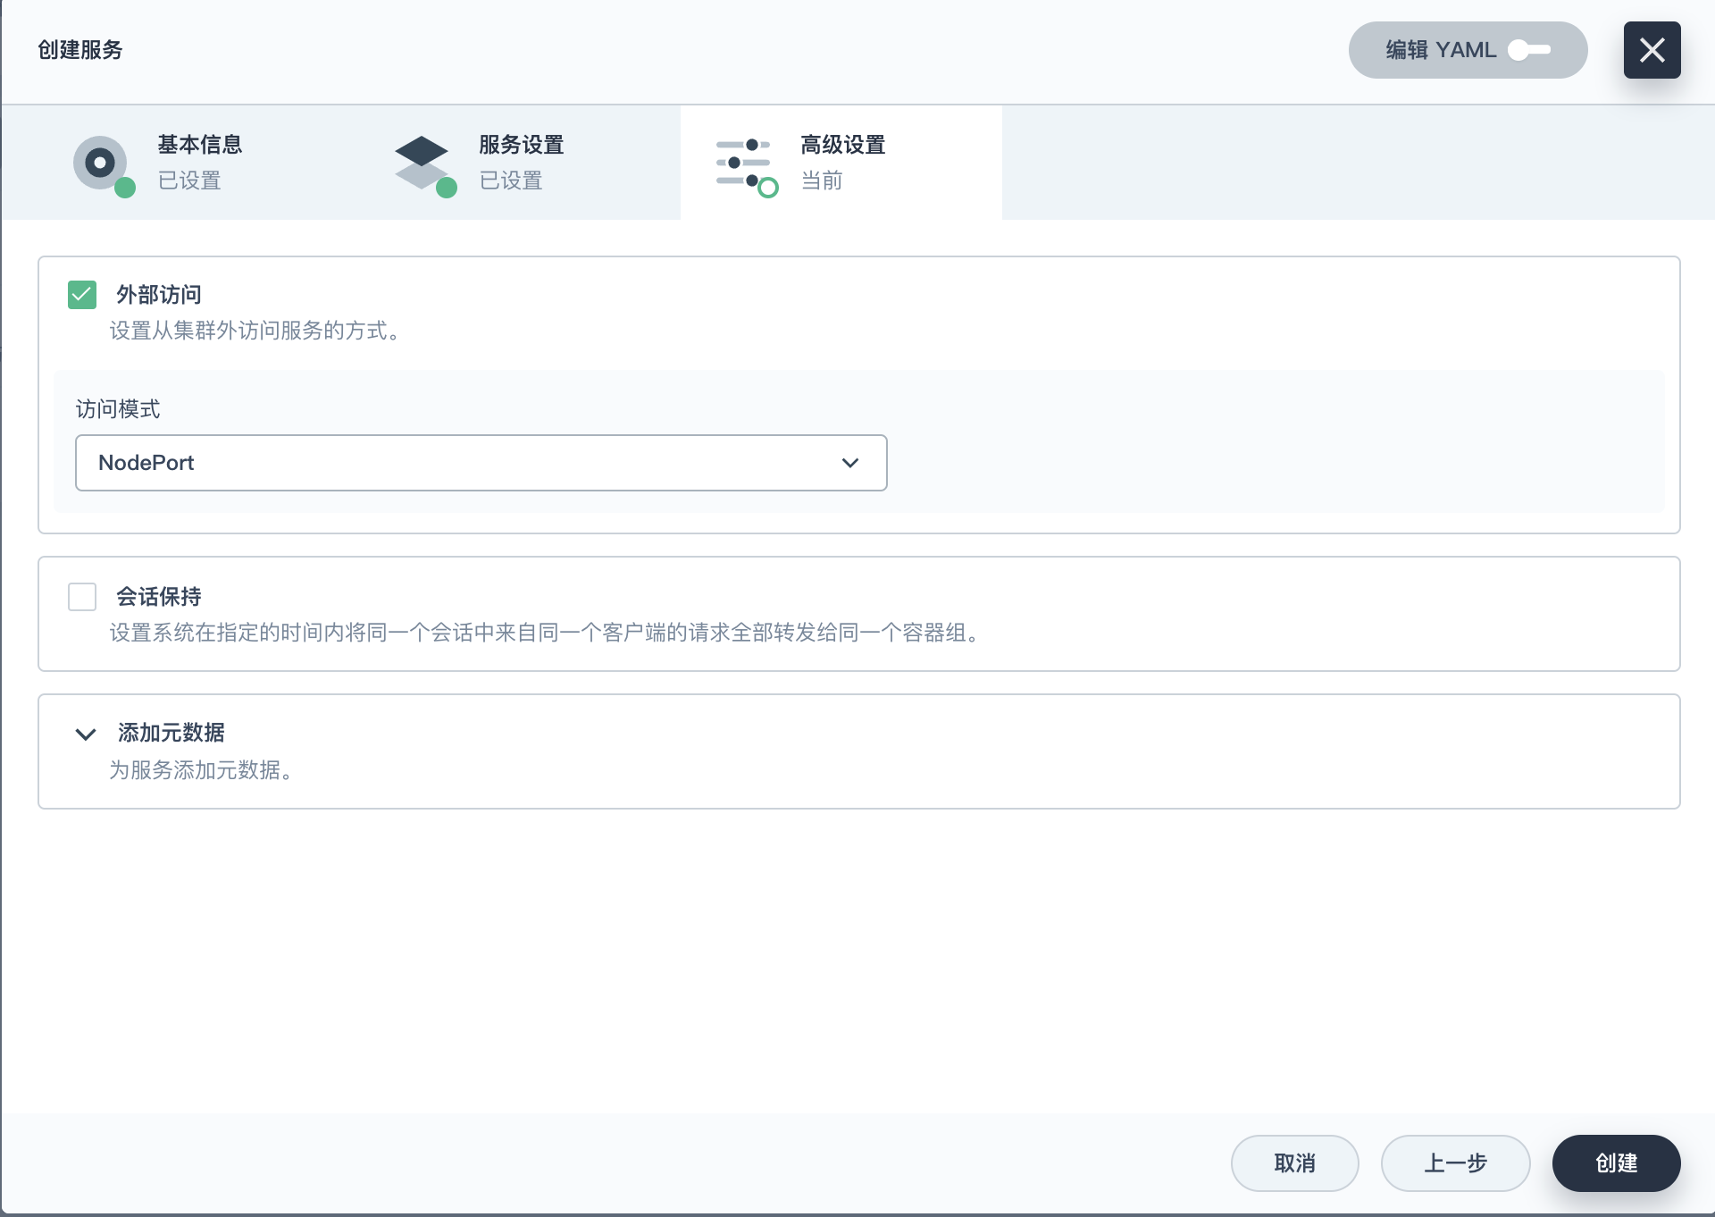Switch to the 服务设置 step tab
This screenshot has width=1715, height=1217.
521,163
